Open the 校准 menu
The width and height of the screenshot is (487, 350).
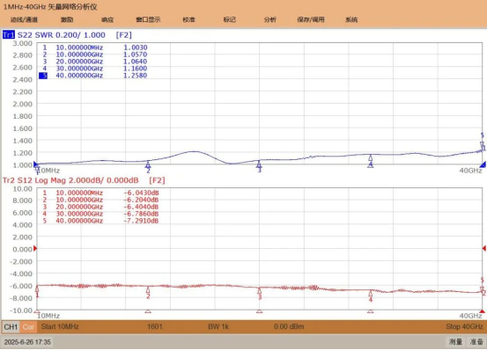point(188,19)
